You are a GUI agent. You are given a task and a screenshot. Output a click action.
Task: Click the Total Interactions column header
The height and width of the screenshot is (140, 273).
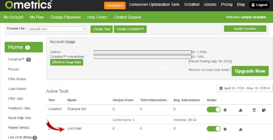(153, 100)
